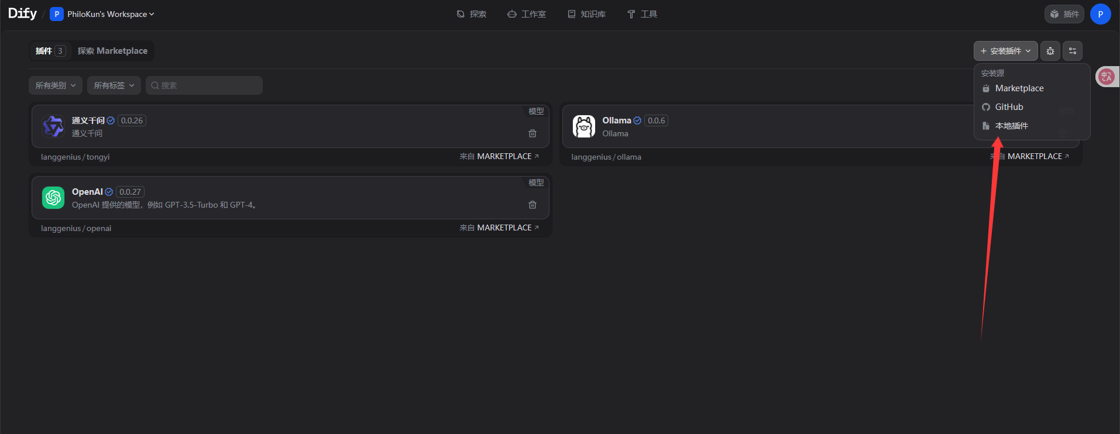Toggle the 安装插件 install dropdown
This screenshot has height=434, width=1120.
1005,51
